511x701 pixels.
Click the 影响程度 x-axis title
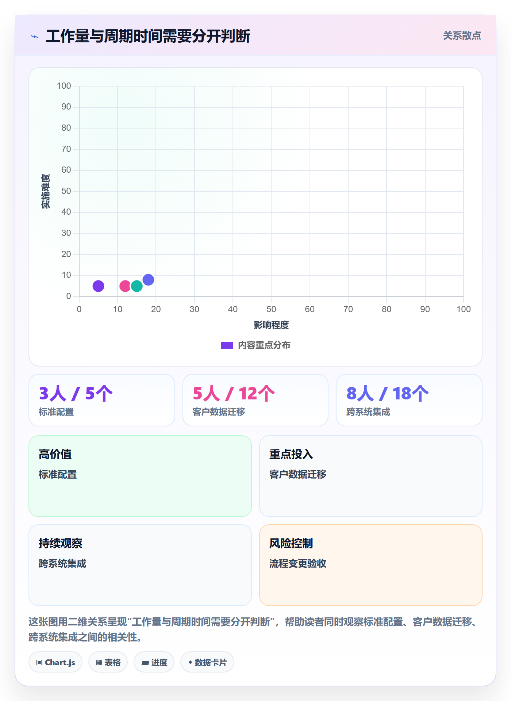[271, 325]
